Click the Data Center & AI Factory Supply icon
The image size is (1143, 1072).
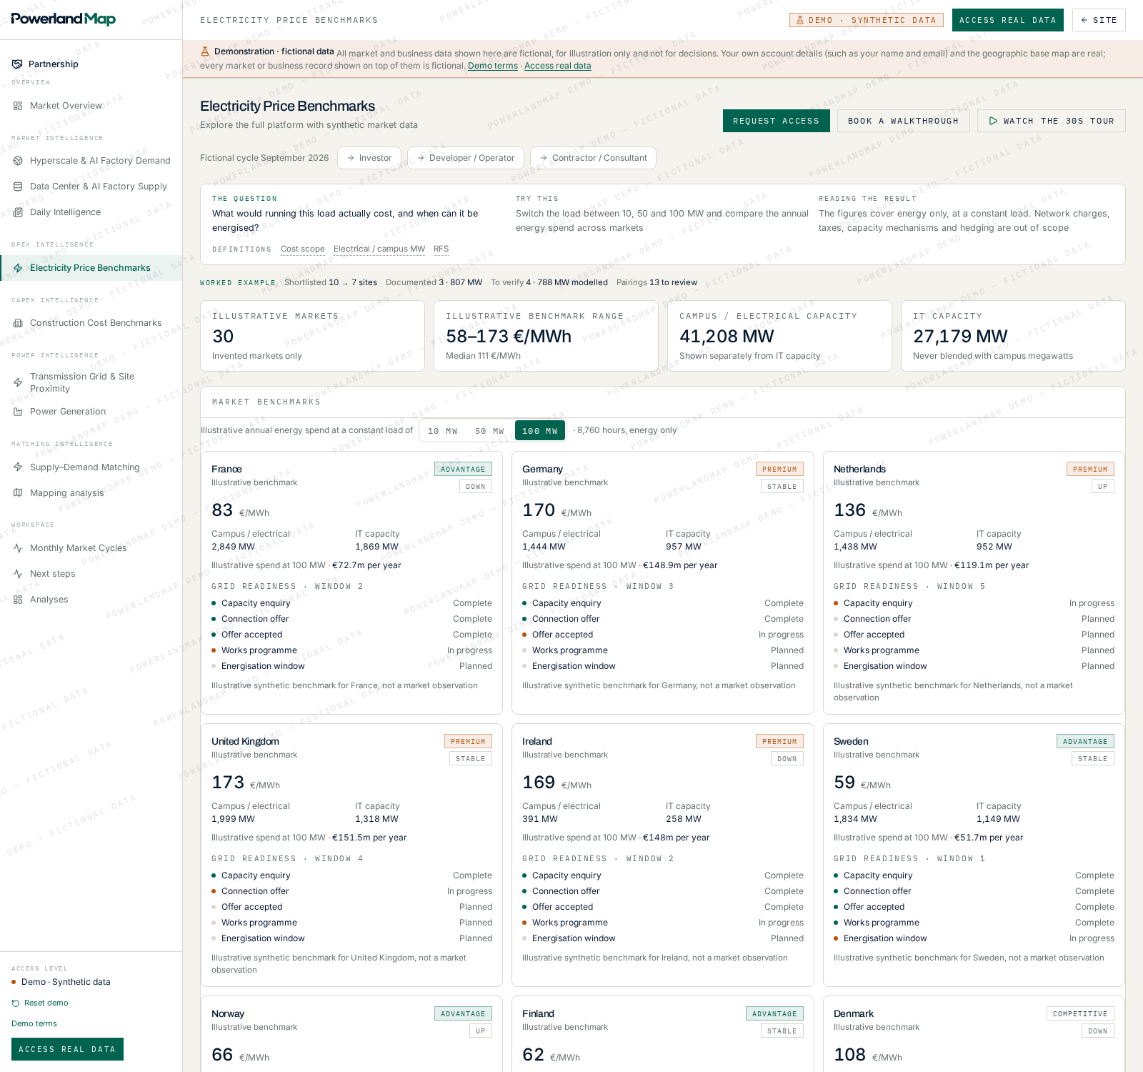tap(18, 187)
